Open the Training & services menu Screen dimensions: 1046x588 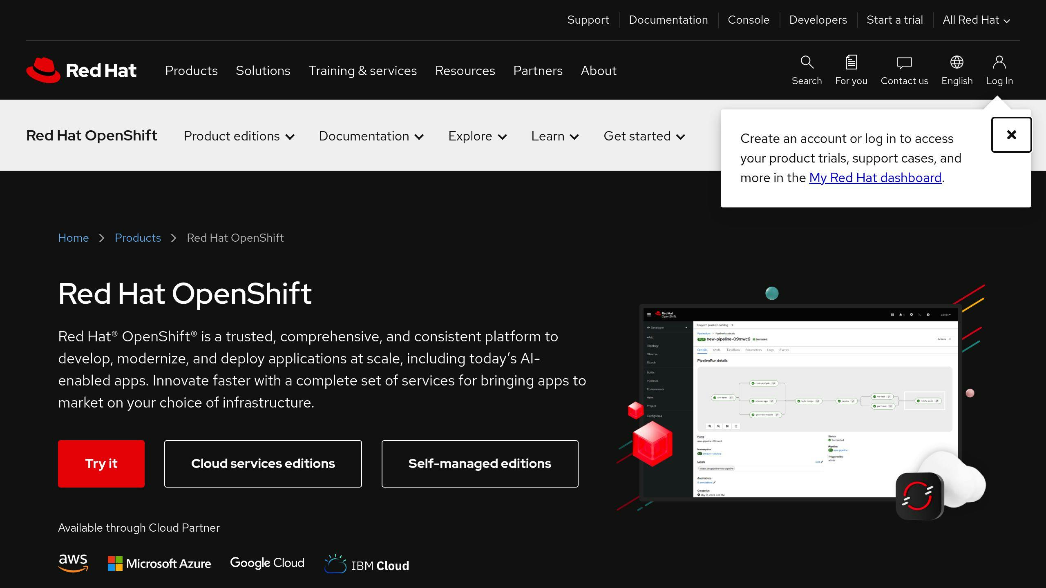362,71
